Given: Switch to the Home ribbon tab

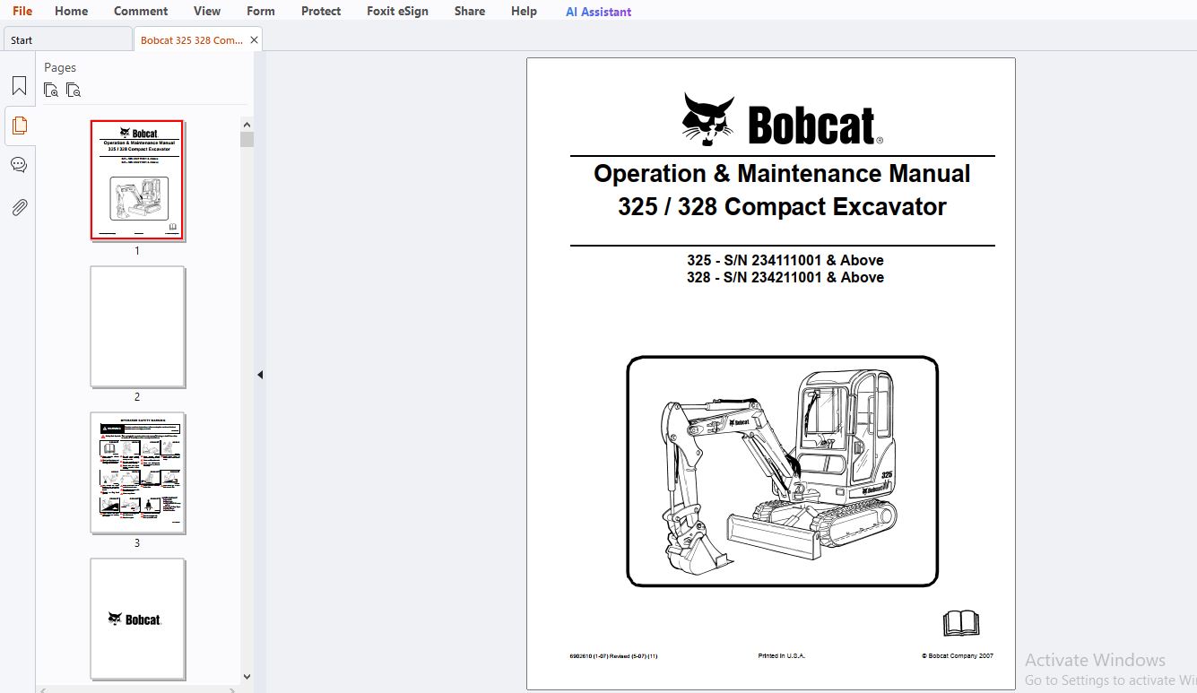Looking at the screenshot, I should coord(71,11).
